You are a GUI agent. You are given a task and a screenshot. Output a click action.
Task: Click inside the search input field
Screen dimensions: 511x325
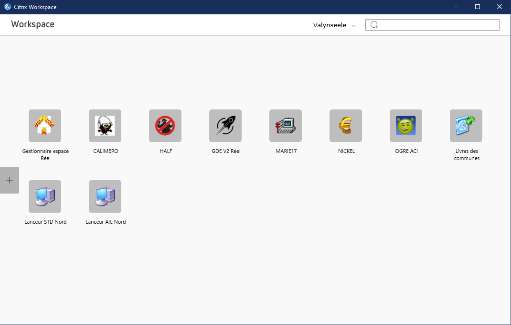click(x=437, y=25)
